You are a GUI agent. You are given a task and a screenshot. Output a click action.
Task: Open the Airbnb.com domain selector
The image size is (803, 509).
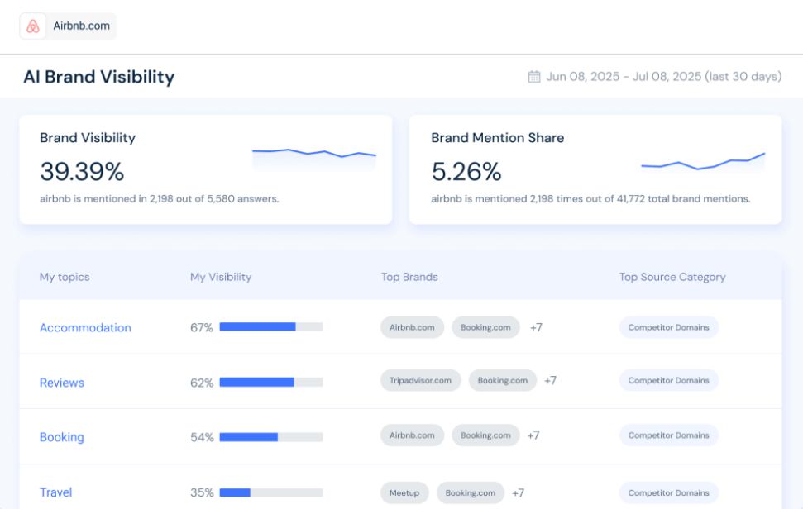(69, 26)
